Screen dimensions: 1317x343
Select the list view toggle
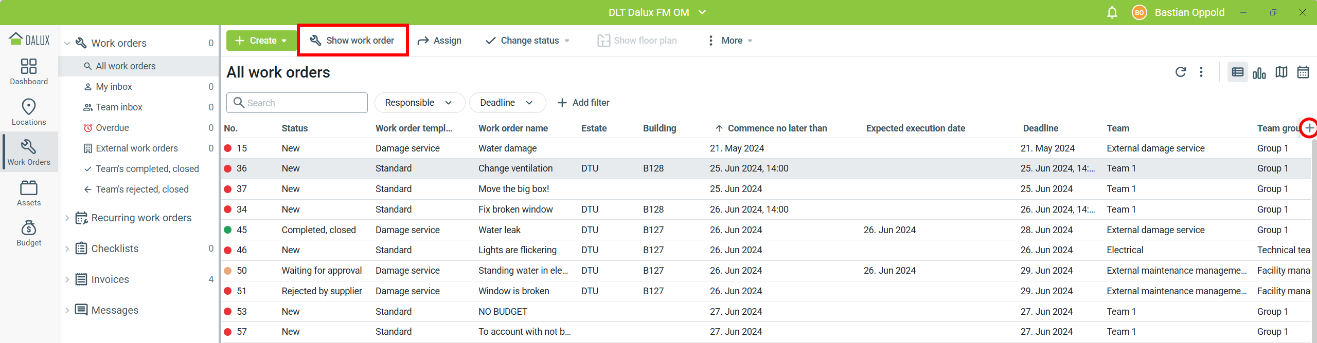point(1237,72)
